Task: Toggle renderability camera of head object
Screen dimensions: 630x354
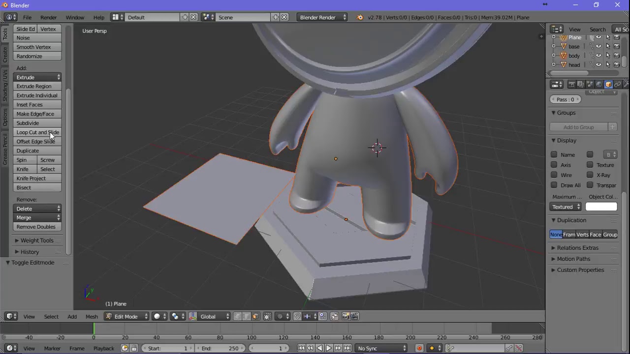Action: click(617, 65)
